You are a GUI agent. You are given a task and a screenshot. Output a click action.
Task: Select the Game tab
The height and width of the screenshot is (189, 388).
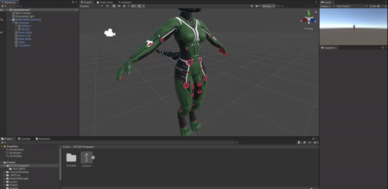(326, 2)
